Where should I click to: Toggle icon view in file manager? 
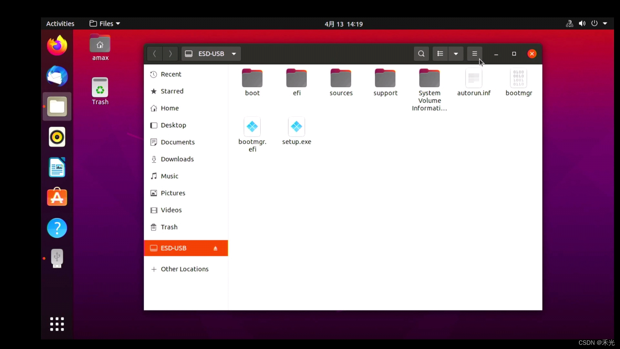tap(440, 53)
